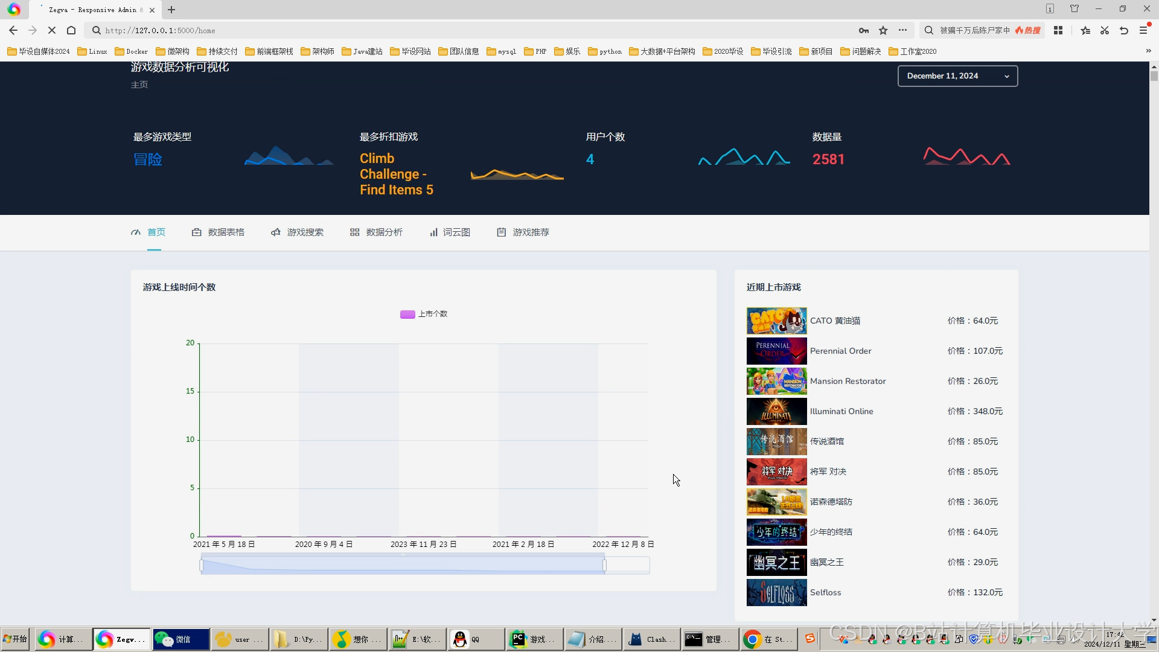Expand the bookmarks bar overflow chevron
The height and width of the screenshot is (652, 1159).
click(1148, 51)
